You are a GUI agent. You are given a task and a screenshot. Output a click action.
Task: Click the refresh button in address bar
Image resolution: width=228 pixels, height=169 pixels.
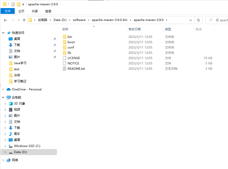[x=199, y=20]
